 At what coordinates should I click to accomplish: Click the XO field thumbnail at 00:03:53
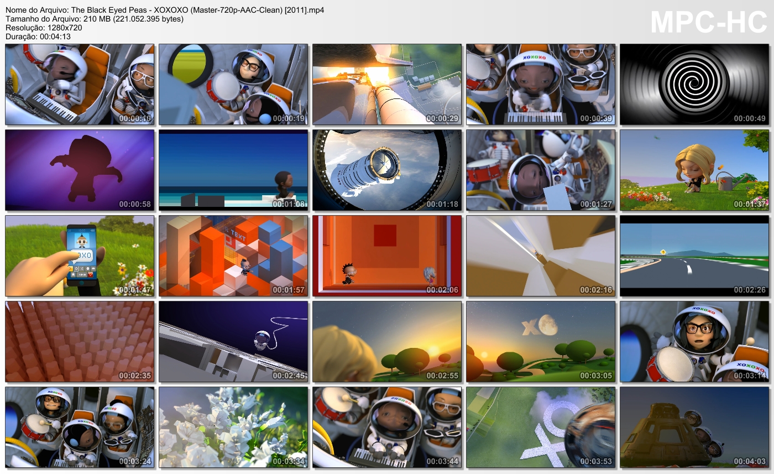[541, 428]
